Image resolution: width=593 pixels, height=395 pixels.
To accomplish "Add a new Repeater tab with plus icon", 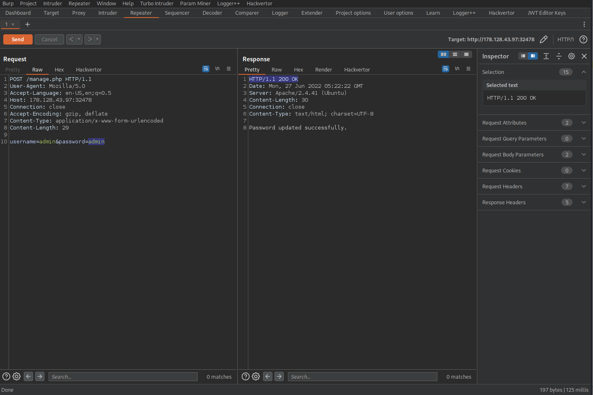I will click(27, 24).
